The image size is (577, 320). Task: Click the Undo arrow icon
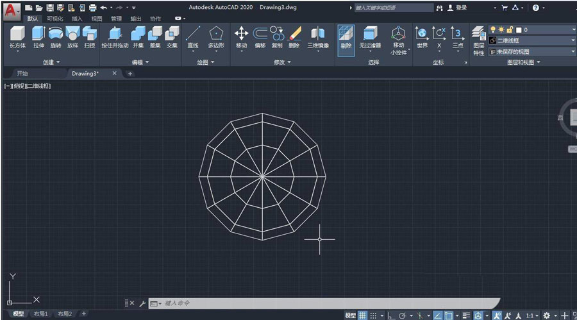104,7
